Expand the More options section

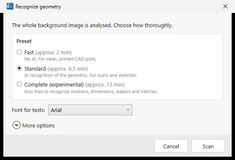pos(16,125)
